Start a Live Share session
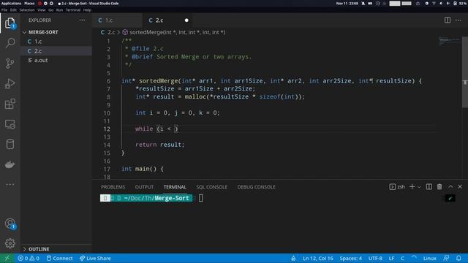Image resolution: width=468 pixels, height=263 pixels. pos(95,258)
